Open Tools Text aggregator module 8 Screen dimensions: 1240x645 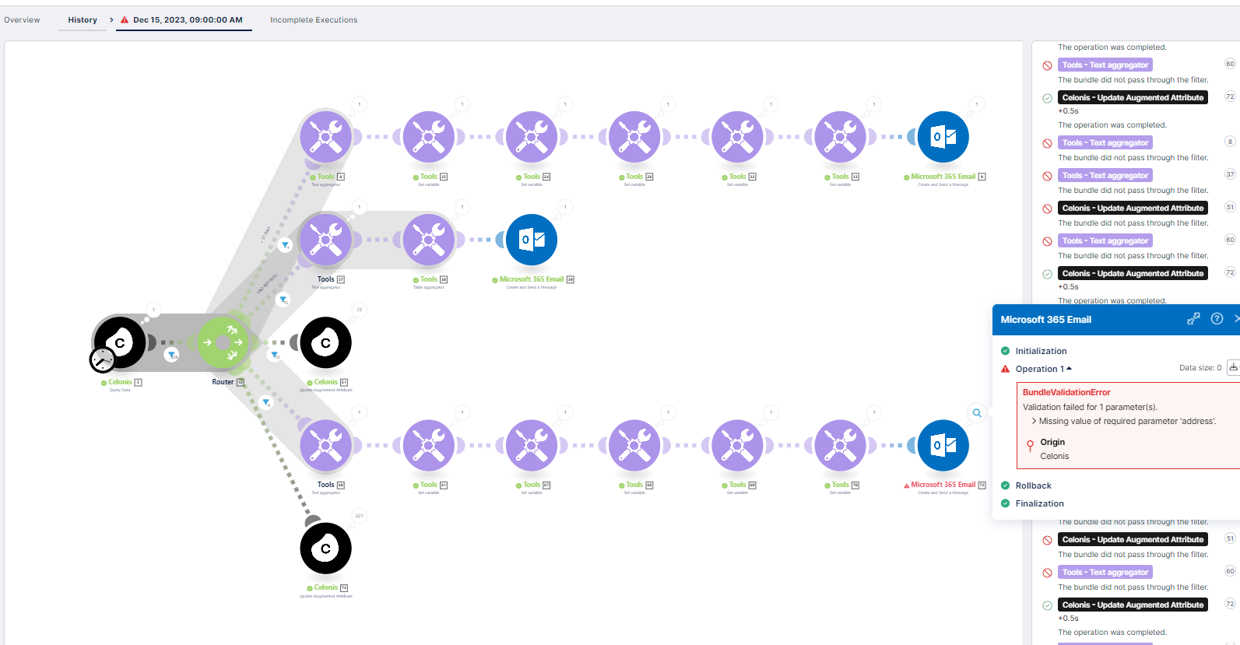(x=325, y=137)
